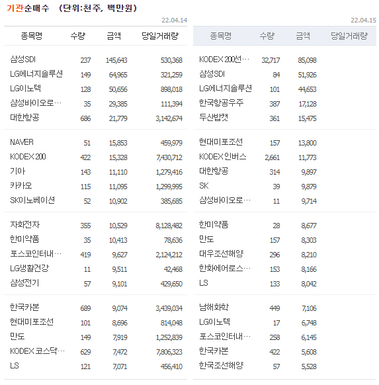Viewport: 379px width, 385px height.
Task: Open LG생활건강 stock name
Action: (x=30, y=269)
